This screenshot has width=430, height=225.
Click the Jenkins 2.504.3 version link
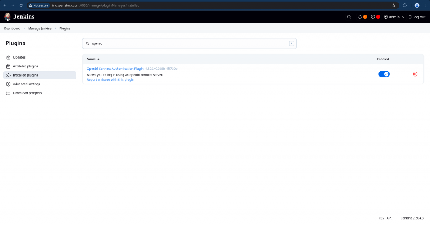412,218
